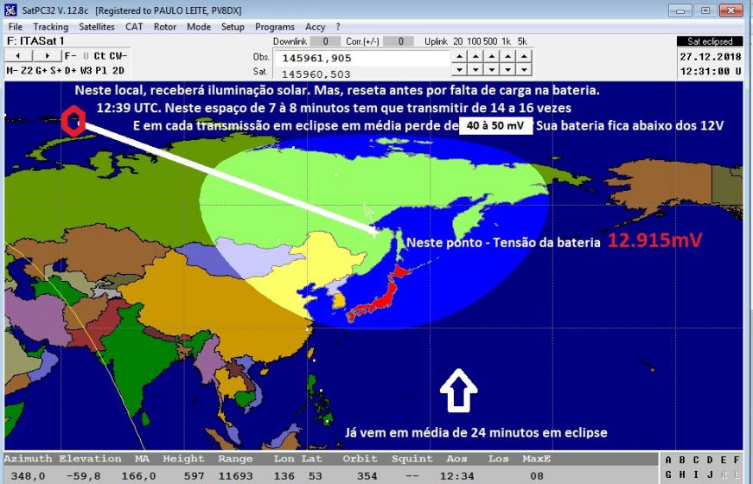Click the P1 control in the toolbar

pos(101,70)
